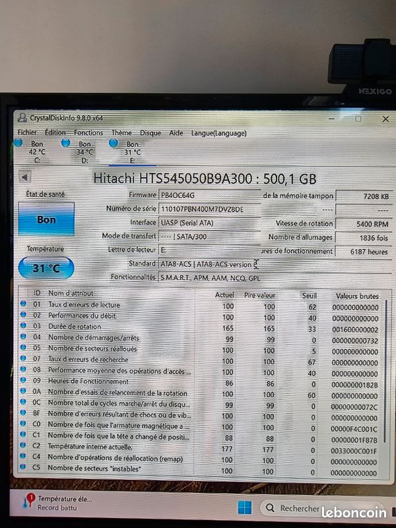Screen dimensions: 396x528
Task: Open the Thème menu
Action: tap(121, 133)
